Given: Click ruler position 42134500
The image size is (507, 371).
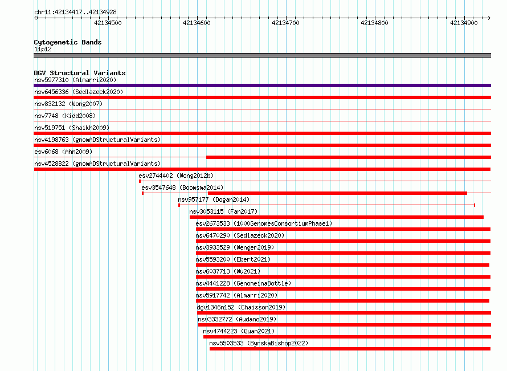Looking at the screenshot, I should point(108,23).
